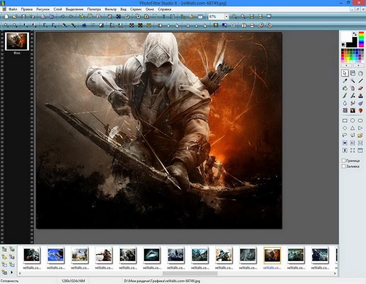The width and height of the screenshot is (366, 284).
Task: Open the zoom percentage dropdown
Action: pyautogui.click(x=226, y=17)
